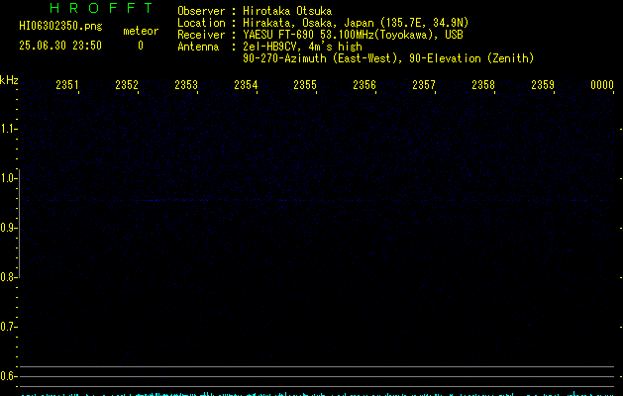Image resolution: width=623 pixels, height=396 pixels.
Task: Click the 0000 time marker
Action: click(602, 85)
